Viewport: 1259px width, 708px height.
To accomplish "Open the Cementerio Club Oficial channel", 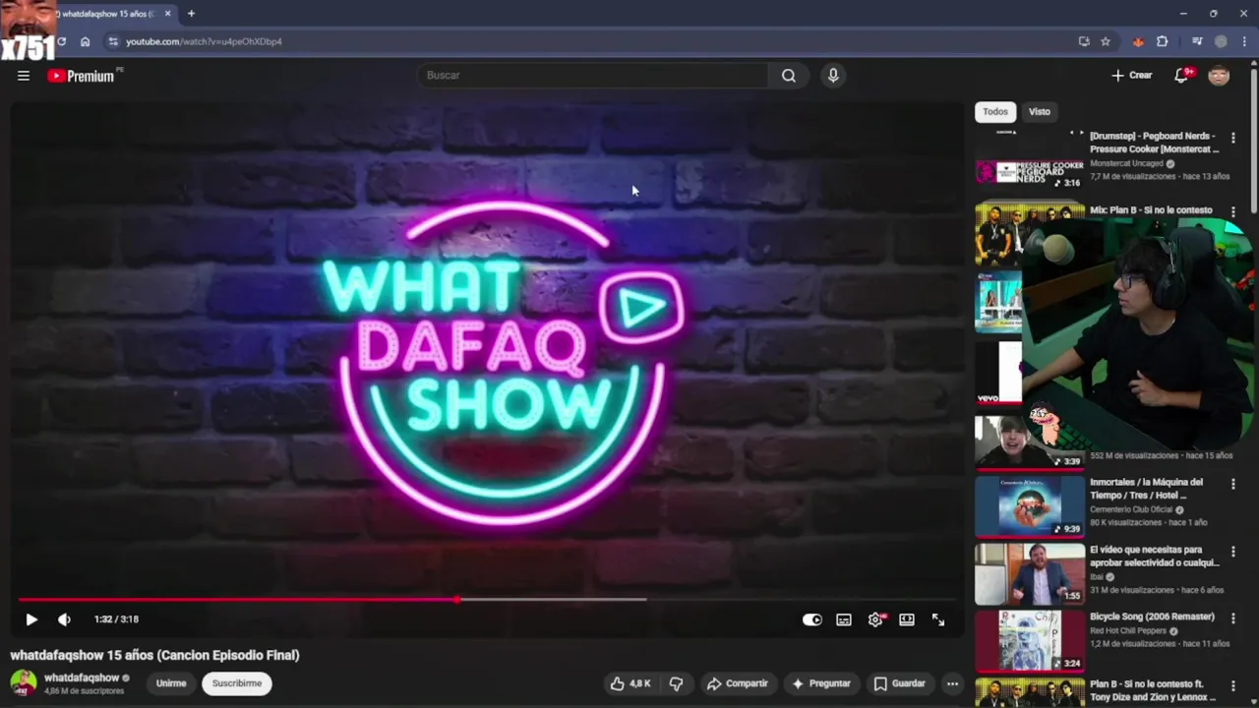I will point(1130,509).
